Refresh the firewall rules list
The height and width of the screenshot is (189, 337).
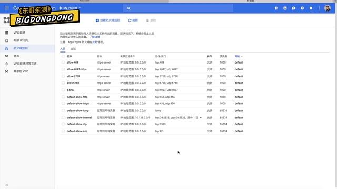point(133,20)
